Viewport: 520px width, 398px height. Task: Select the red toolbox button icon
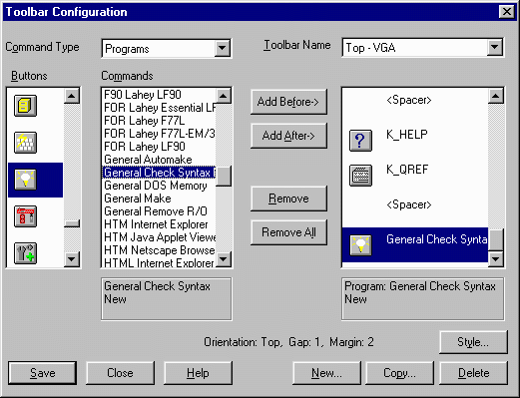[25, 216]
